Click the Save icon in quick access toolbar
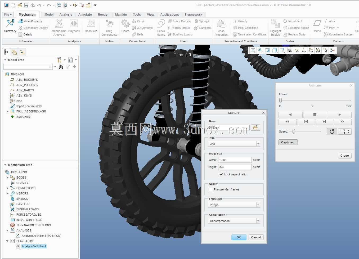 click(26, 5)
